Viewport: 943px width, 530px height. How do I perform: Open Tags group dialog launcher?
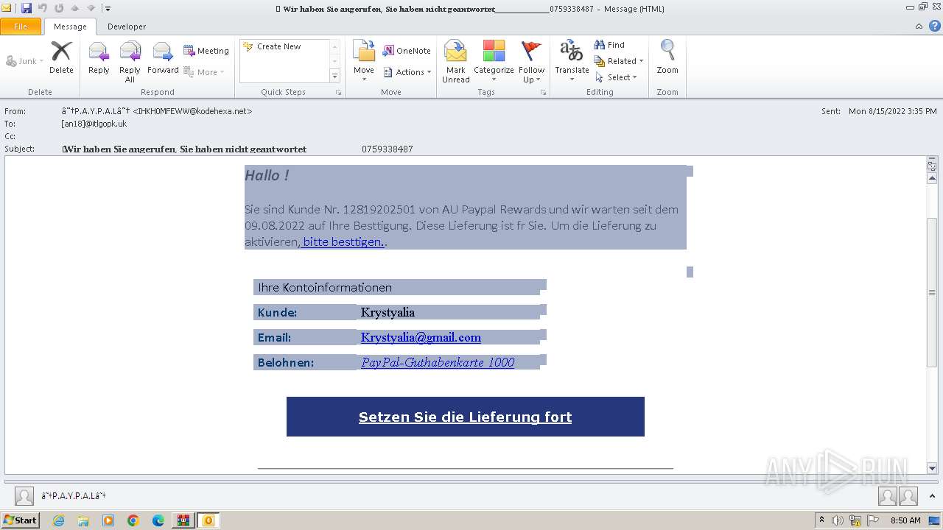[x=544, y=93]
